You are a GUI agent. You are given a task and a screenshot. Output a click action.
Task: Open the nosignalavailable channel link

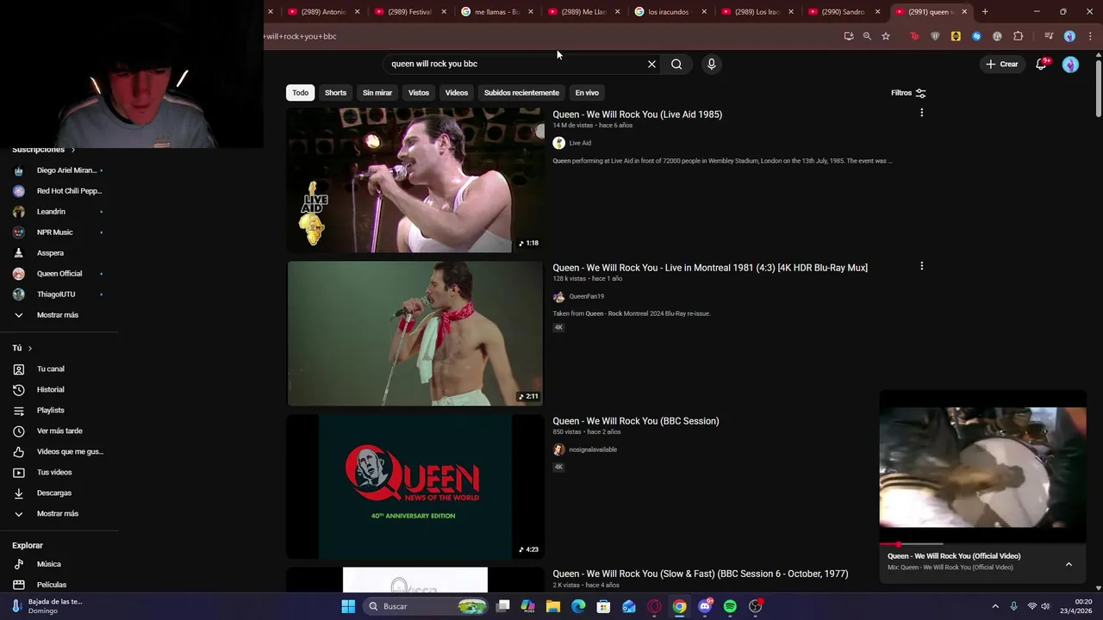coord(593,449)
